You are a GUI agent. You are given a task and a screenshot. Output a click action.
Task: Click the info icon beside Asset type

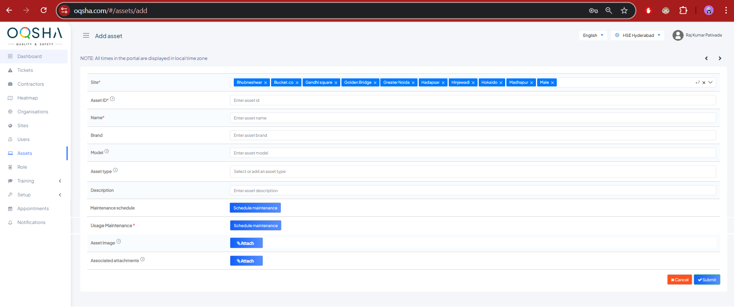pos(115,170)
